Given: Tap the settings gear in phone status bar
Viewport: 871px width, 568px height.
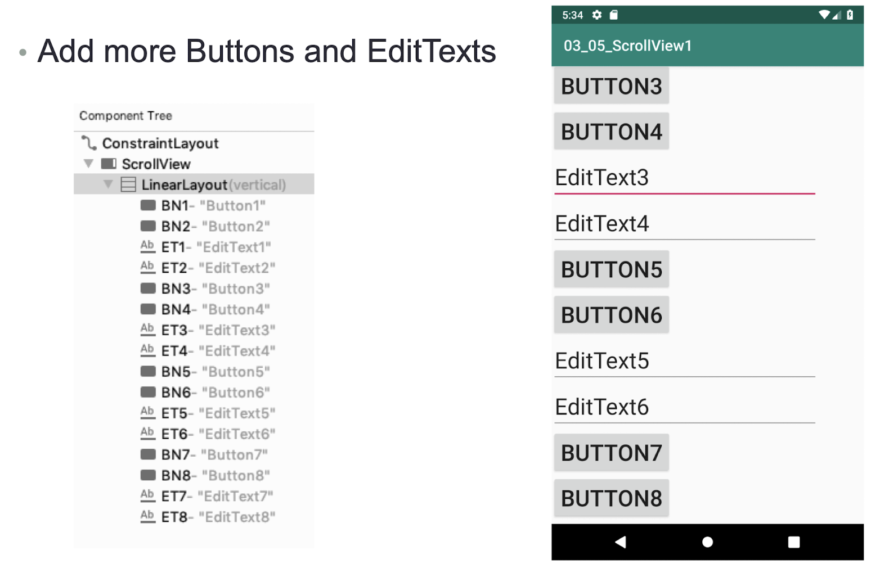Looking at the screenshot, I should coord(597,15).
